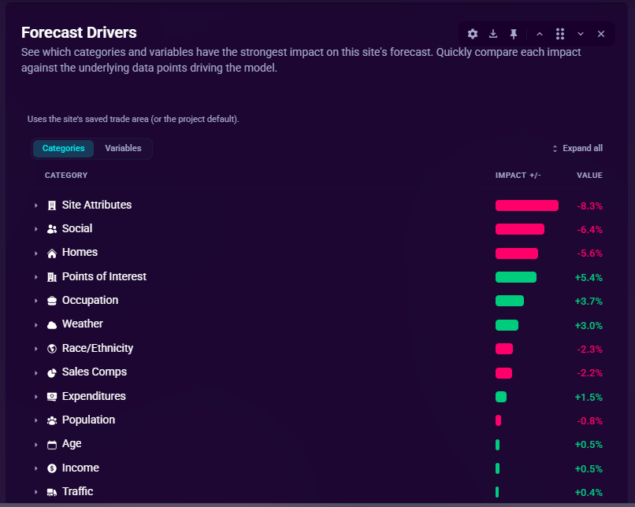Click the Homes house icon

tap(52, 253)
